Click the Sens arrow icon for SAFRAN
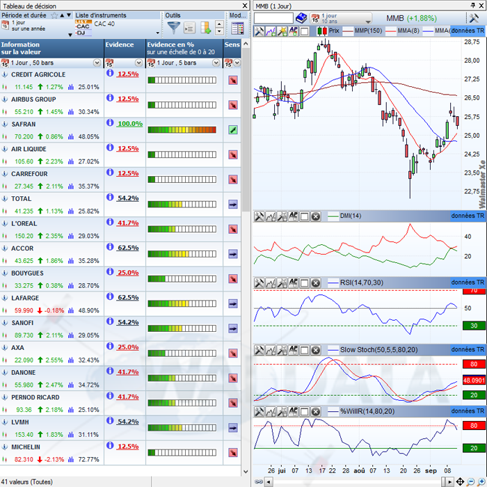This screenshot has width=487, height=487. [233, 129]
